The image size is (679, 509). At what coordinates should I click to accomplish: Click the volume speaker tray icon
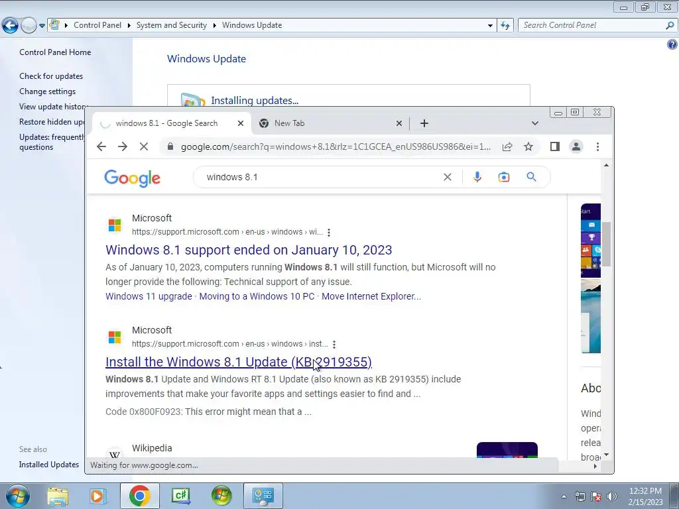[612, 496]
